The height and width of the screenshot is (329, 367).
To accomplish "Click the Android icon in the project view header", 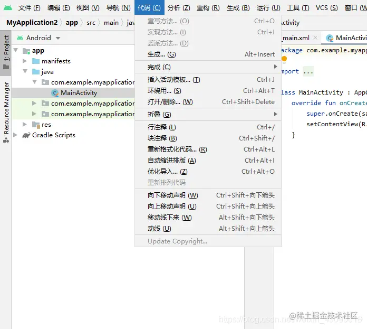I will coord(20,37).
